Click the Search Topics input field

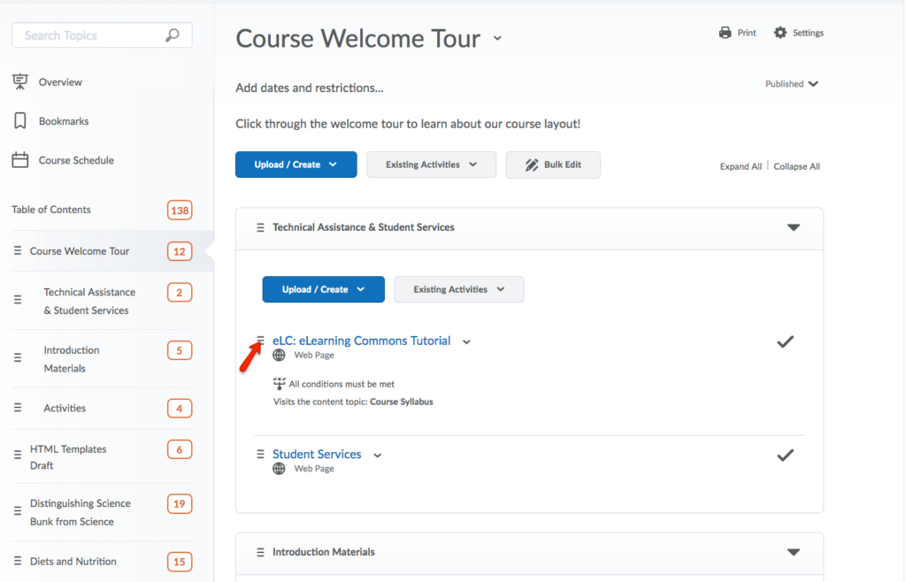(x=88, y=35)
